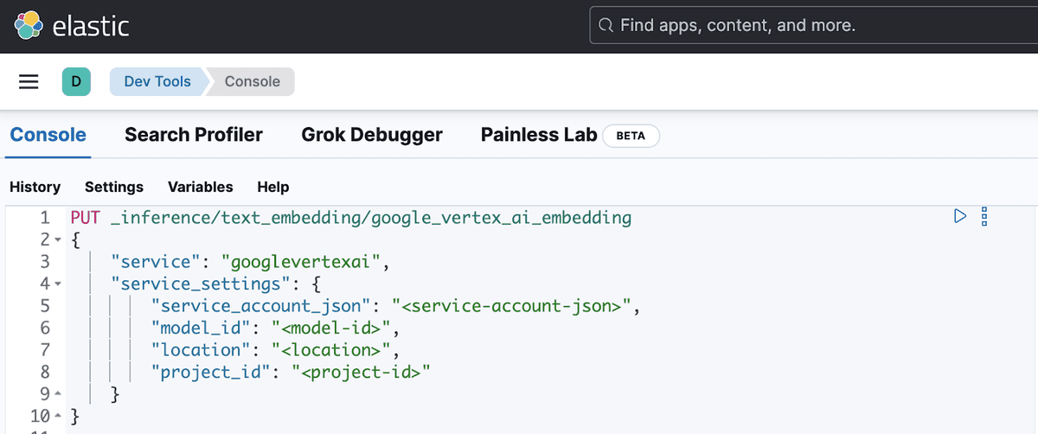Click the Console breadcrumb

point(253,82)
